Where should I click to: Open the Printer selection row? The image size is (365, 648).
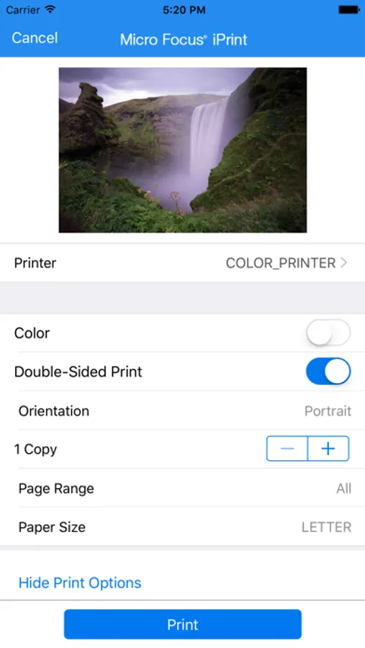pyautogui.click(x=182, y=263)
